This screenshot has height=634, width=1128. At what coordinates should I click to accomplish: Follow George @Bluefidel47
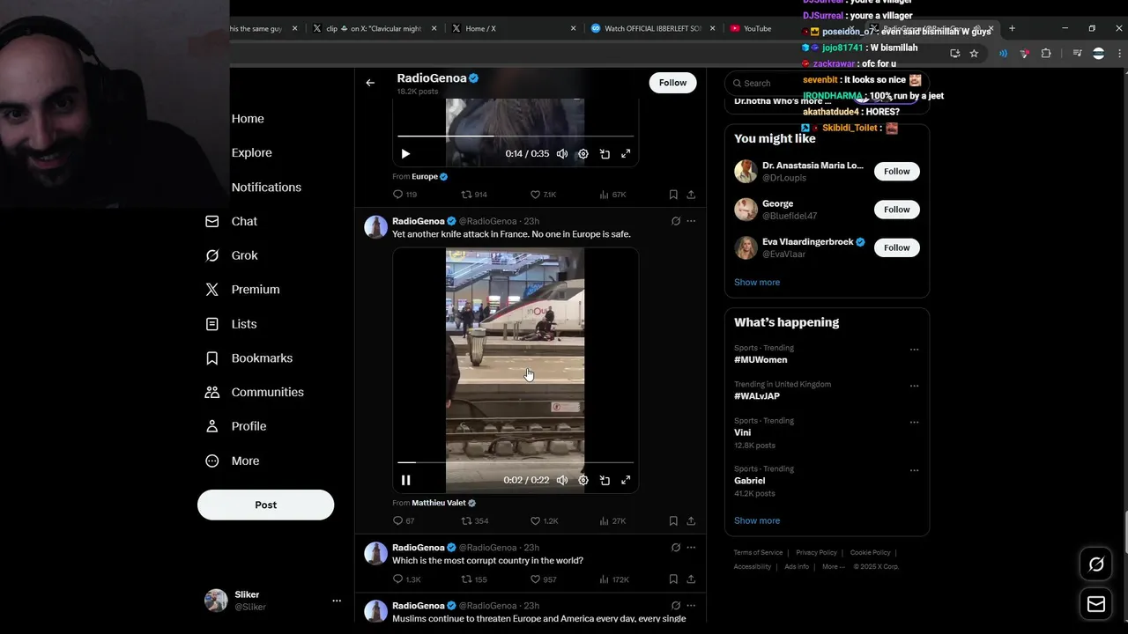tap(897, 210)
